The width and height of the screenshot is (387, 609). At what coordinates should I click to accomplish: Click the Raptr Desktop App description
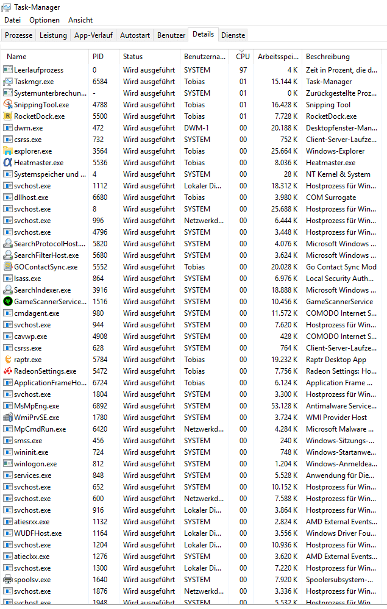point(336,360)
